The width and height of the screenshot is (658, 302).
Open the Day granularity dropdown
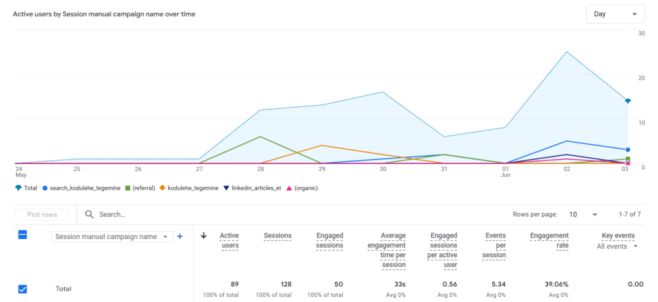coord(615,14)
